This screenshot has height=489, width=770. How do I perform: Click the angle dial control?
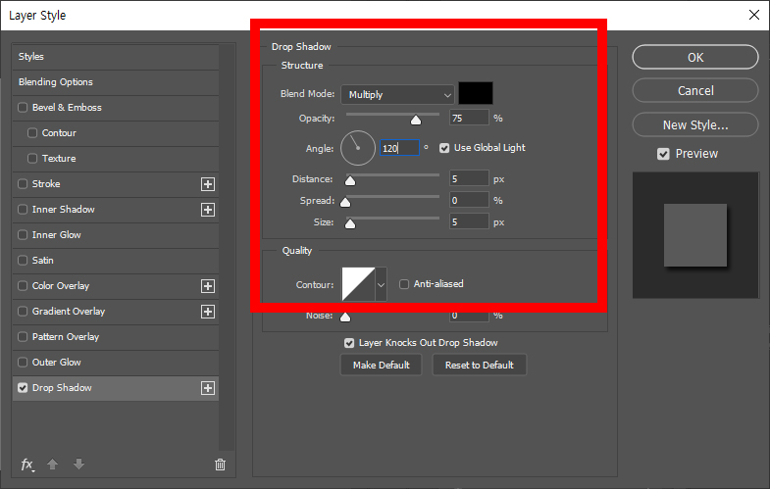(358, 148)
